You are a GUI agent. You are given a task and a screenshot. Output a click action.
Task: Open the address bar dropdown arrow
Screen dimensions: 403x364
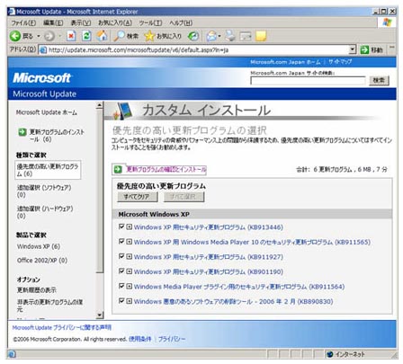click(x=353, y=50)
